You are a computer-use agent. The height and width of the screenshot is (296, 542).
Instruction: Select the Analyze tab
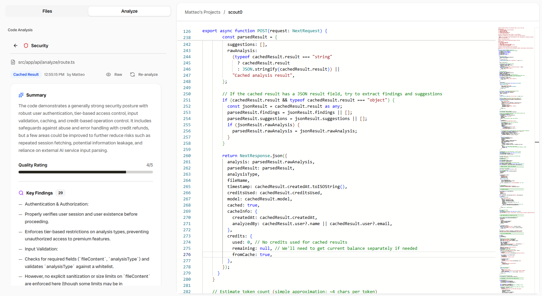(x=129, y=11)
